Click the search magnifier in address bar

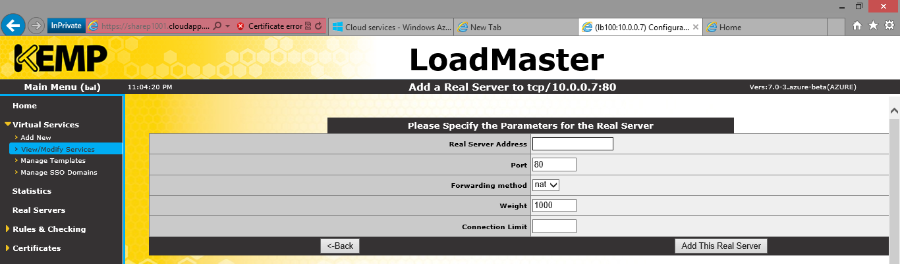coord(218,26)
